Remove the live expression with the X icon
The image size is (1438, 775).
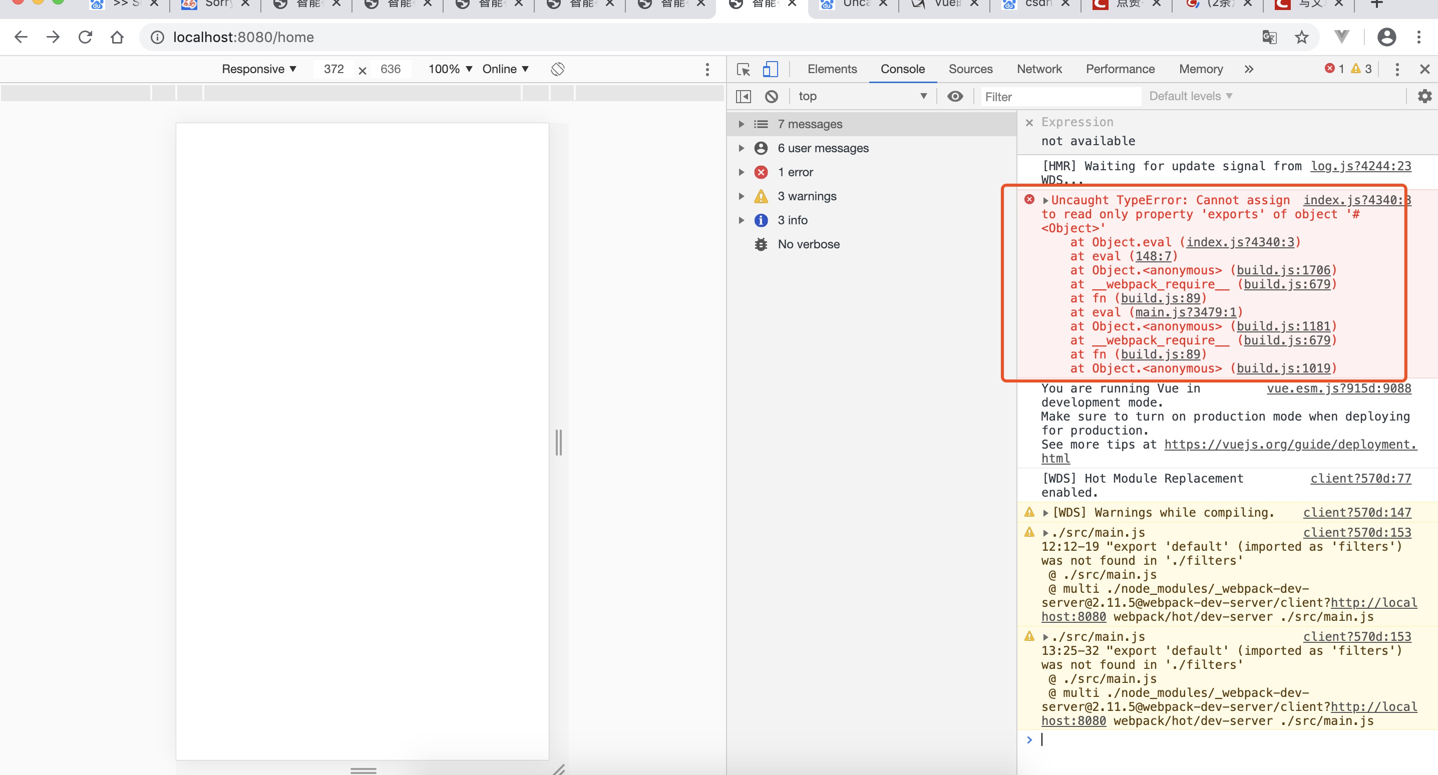1029,122
